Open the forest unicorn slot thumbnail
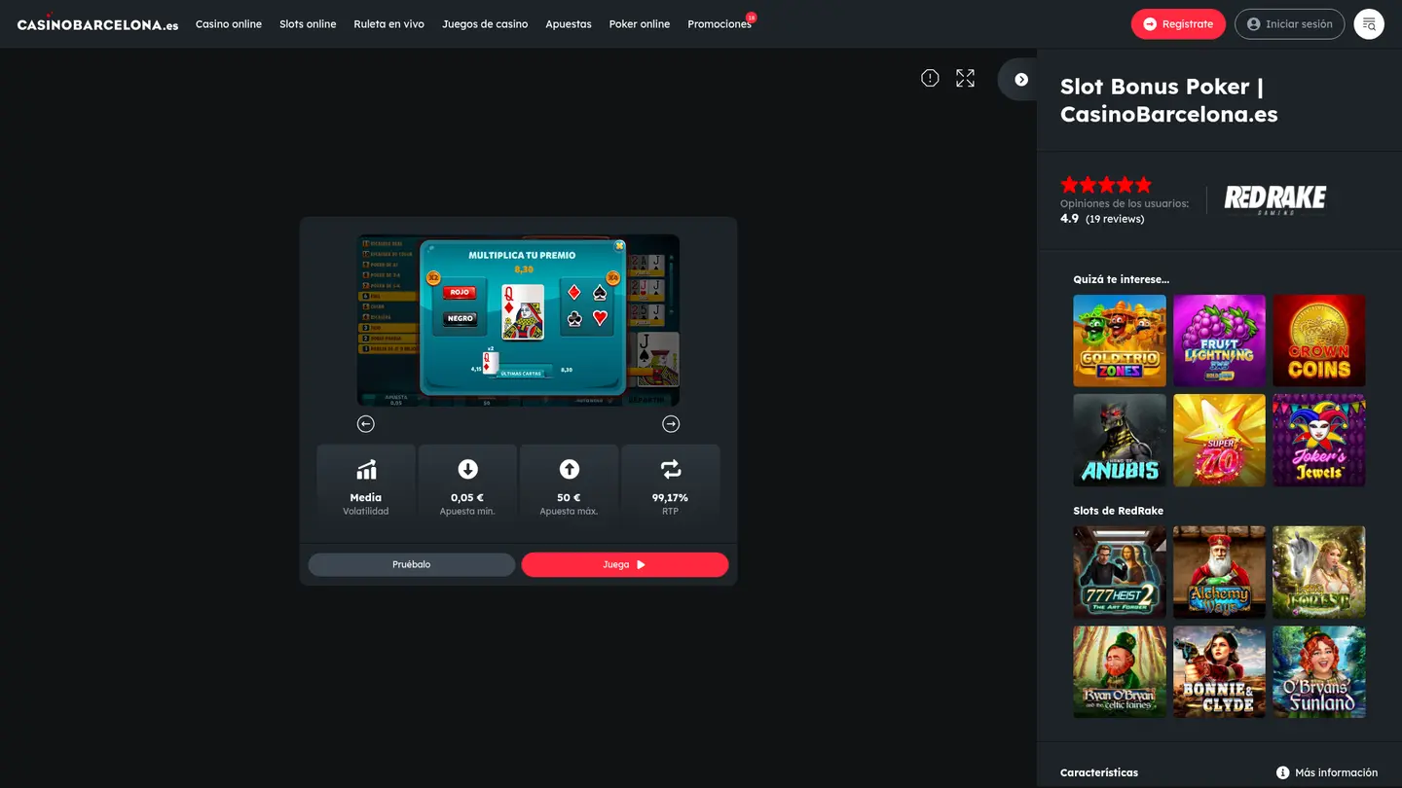 [x=1319, y=572]
